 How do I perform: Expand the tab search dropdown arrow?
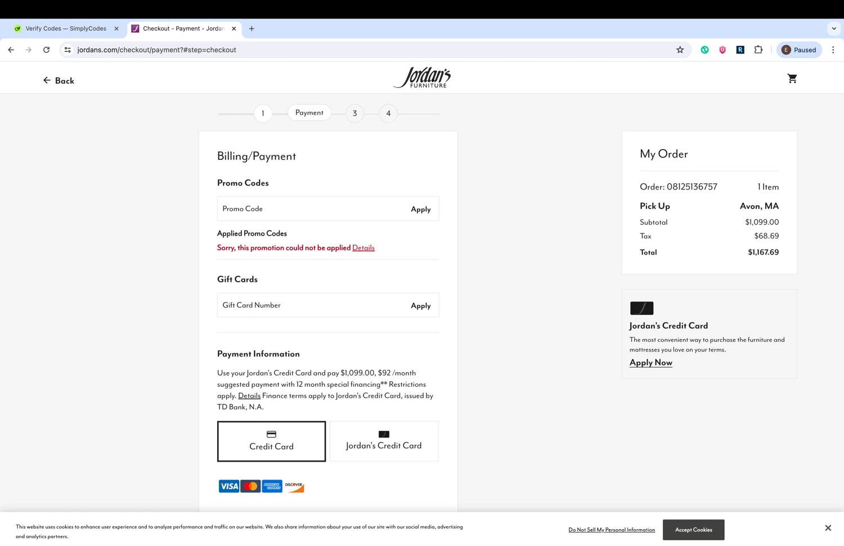(834, 29)
